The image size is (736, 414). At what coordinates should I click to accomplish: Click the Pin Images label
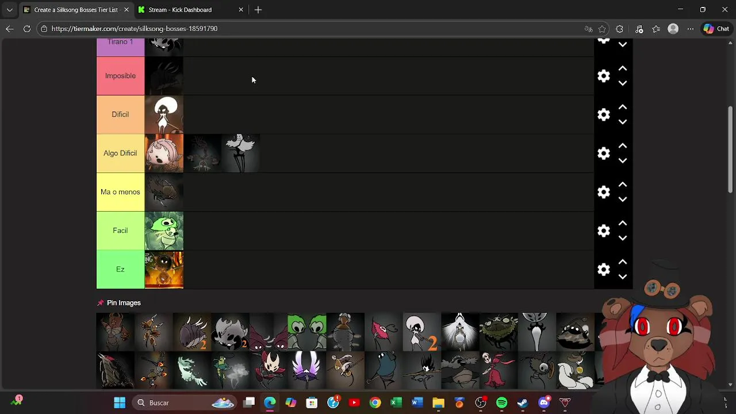click(x=124, y=303)
